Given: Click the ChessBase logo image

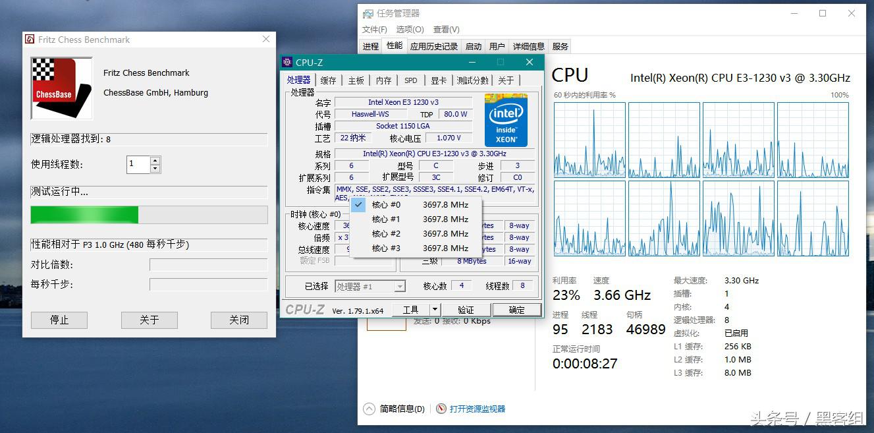Looking at the screenshot, I should [x=62, y=88].
